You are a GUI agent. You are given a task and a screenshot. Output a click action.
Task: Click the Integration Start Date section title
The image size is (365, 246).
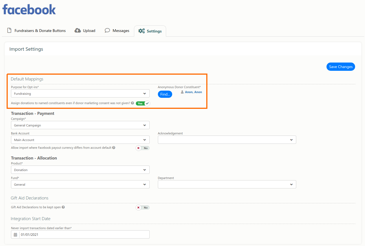pos(31,219)
